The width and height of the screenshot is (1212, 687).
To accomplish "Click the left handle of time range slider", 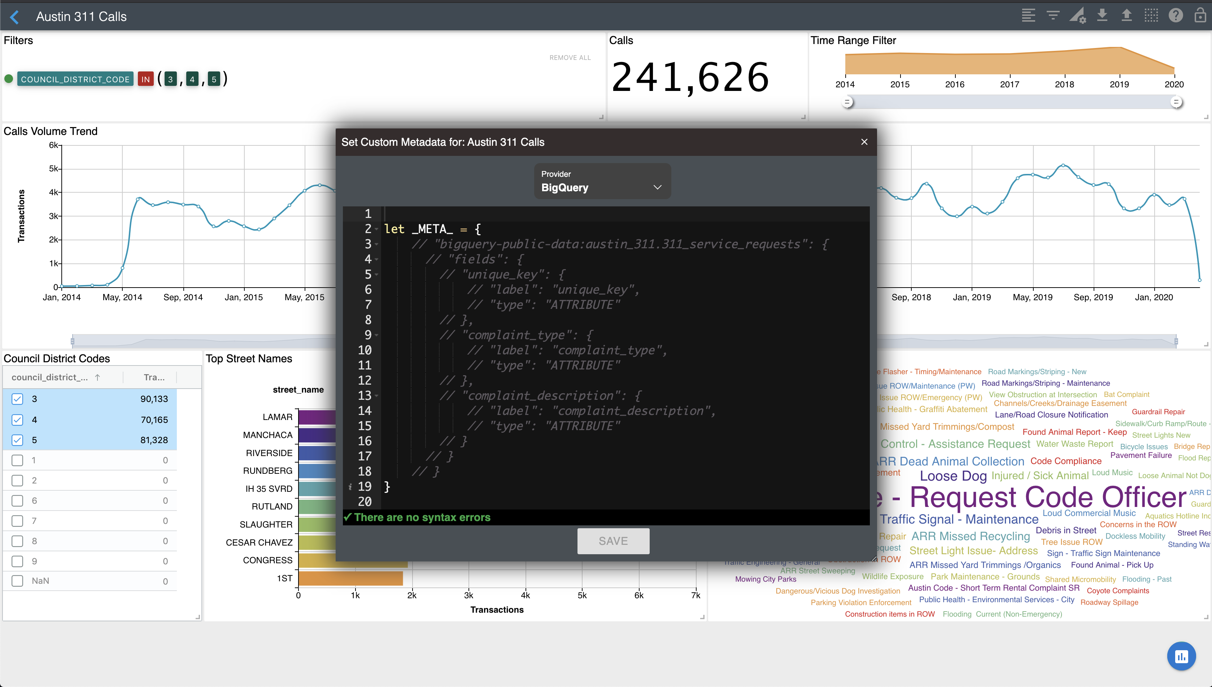I will pos(848,102).
